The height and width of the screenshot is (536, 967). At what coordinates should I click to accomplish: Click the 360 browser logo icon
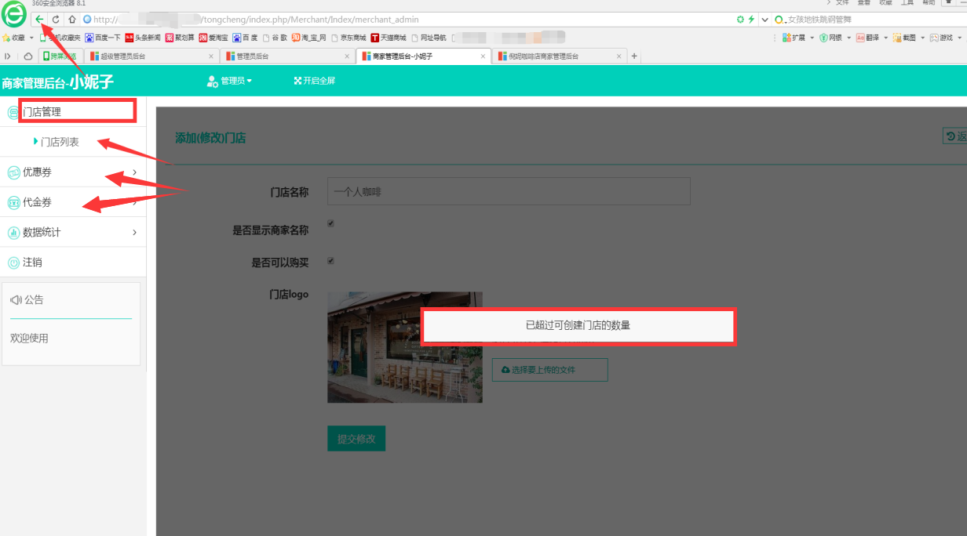click(x=15, y=13)
